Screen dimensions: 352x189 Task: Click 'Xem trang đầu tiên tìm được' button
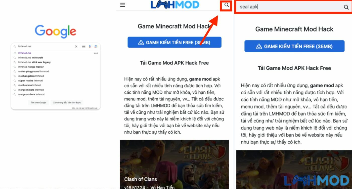pyautogui.click(x=67, y=103)
